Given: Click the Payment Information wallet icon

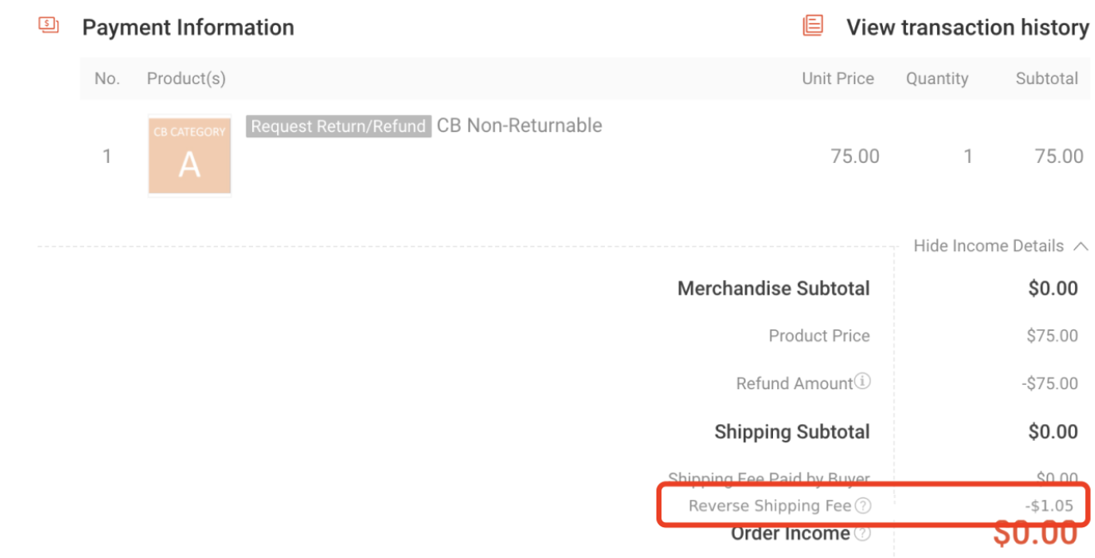Looking at the screenshot, I should (49, 26).
